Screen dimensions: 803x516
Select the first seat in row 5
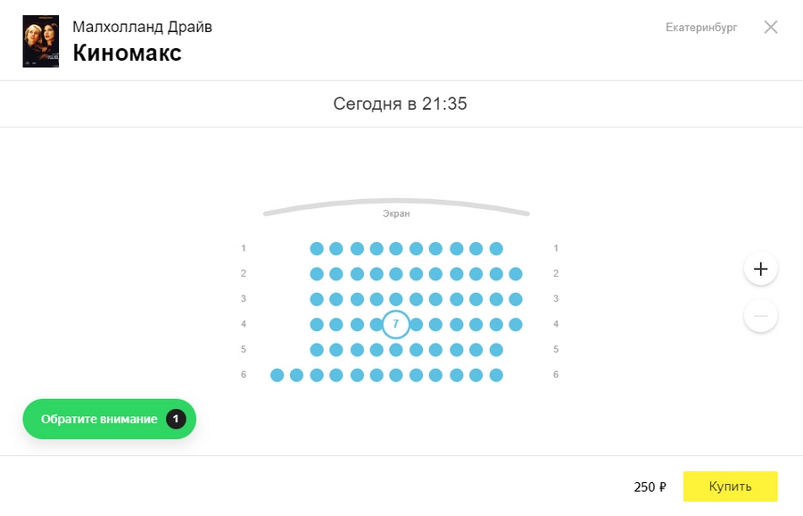317,350
